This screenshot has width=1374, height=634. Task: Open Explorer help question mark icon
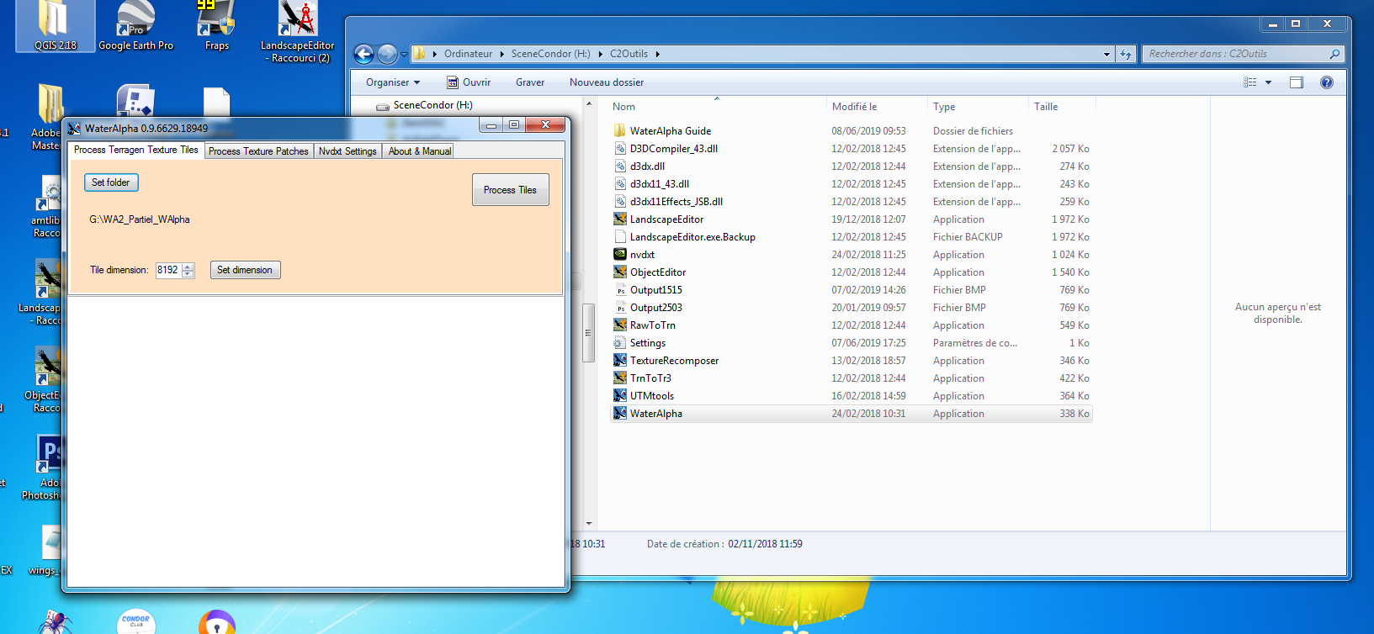tap(1327, 82)
